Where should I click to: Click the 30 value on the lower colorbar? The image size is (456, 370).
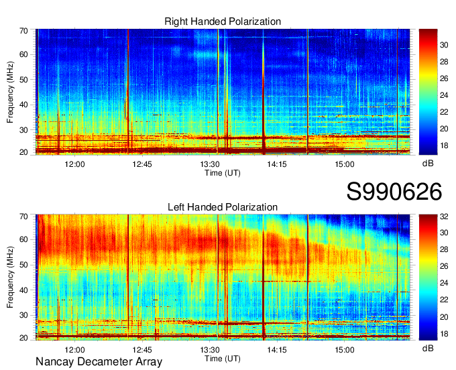click(x=444, y=232)
